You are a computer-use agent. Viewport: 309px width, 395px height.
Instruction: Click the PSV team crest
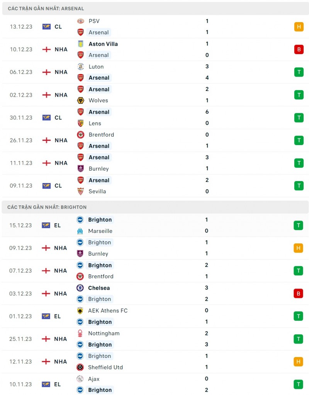[80, 21]
